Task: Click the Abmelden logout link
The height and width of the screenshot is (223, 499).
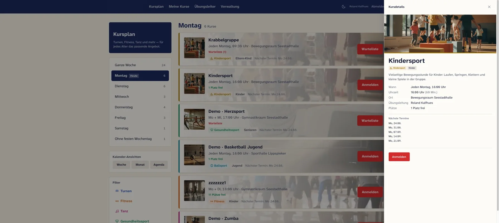Action: [x=378, y=6]
